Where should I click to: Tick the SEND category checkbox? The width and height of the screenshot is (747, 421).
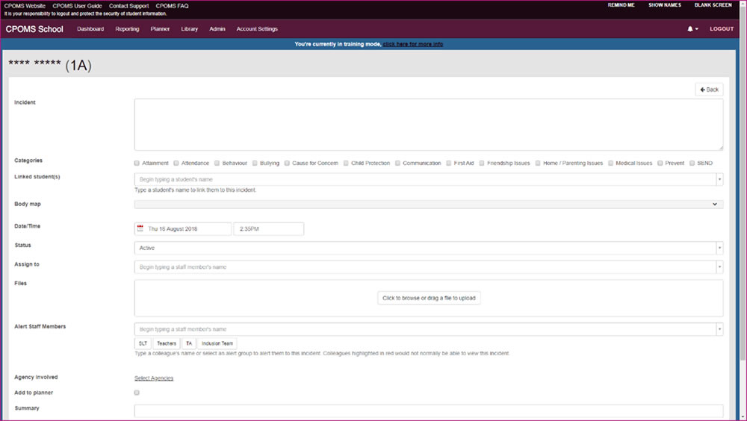click(x=692, y=163)
